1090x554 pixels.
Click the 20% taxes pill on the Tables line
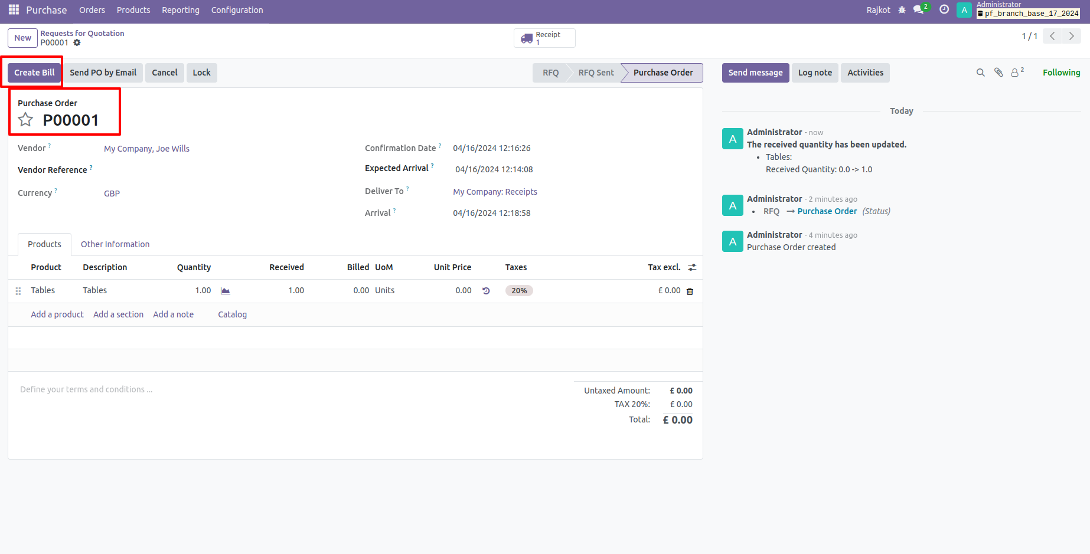(x=518, y=290)
